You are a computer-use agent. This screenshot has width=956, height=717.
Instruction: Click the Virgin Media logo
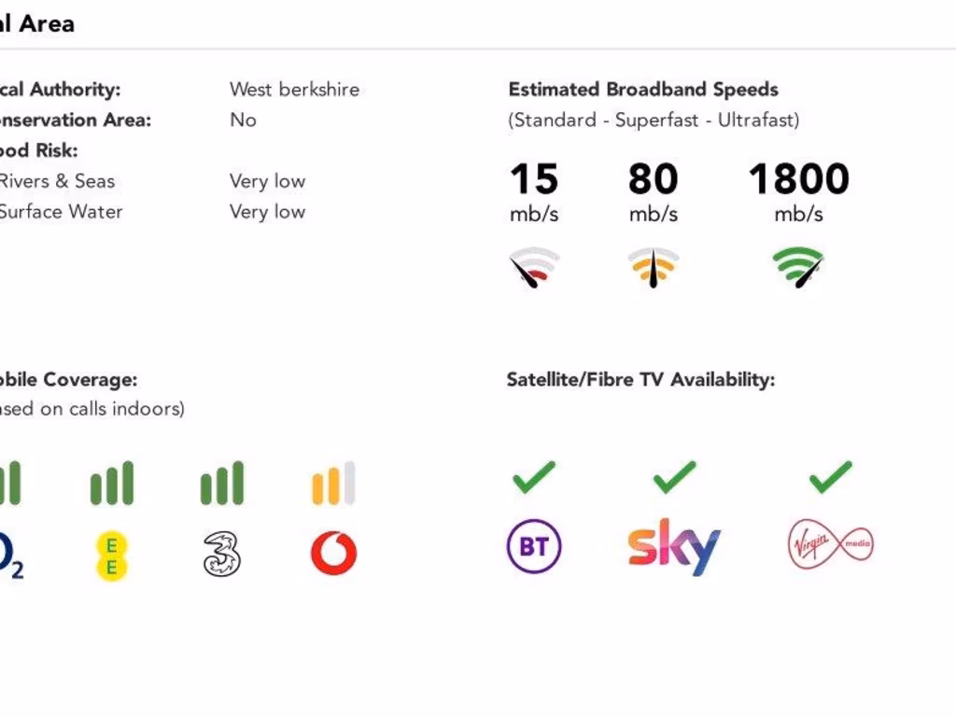pos(830,545)
